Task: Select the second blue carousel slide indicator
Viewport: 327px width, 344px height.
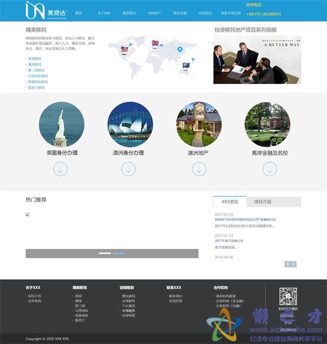Action: pos(119,253)
